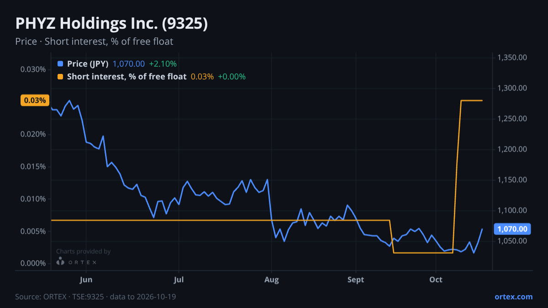Click the blue Price legend marker
The height and width of the screenshot is (308, 548).
[60, 64]
